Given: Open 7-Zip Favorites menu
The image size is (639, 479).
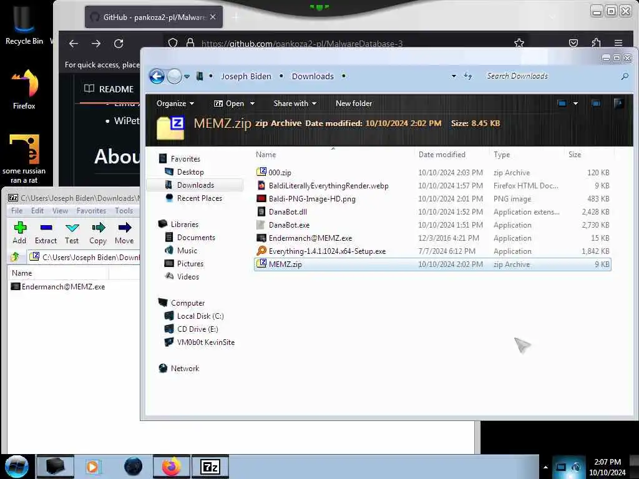Looking at the screenshot, I should point(91,211).
